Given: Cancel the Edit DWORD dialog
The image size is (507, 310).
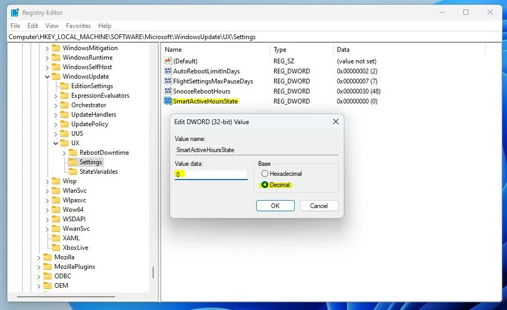Looking at the screenshot, I should (x=319, y=205).
